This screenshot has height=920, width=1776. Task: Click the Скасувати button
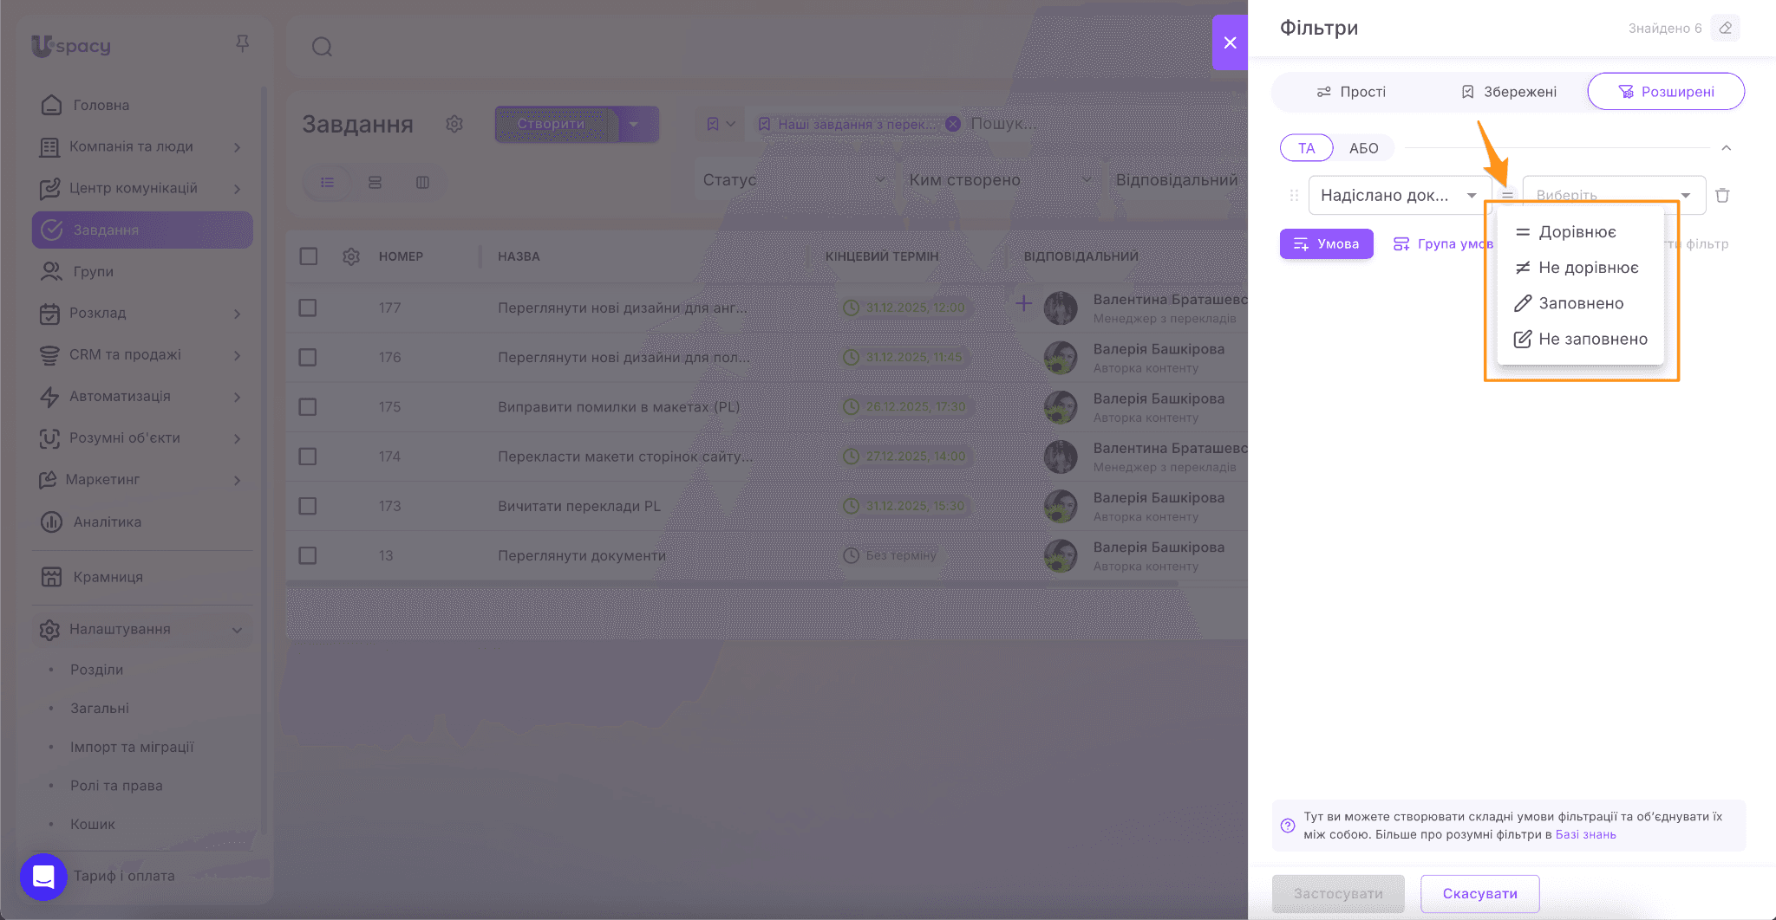click(1479, 894)
